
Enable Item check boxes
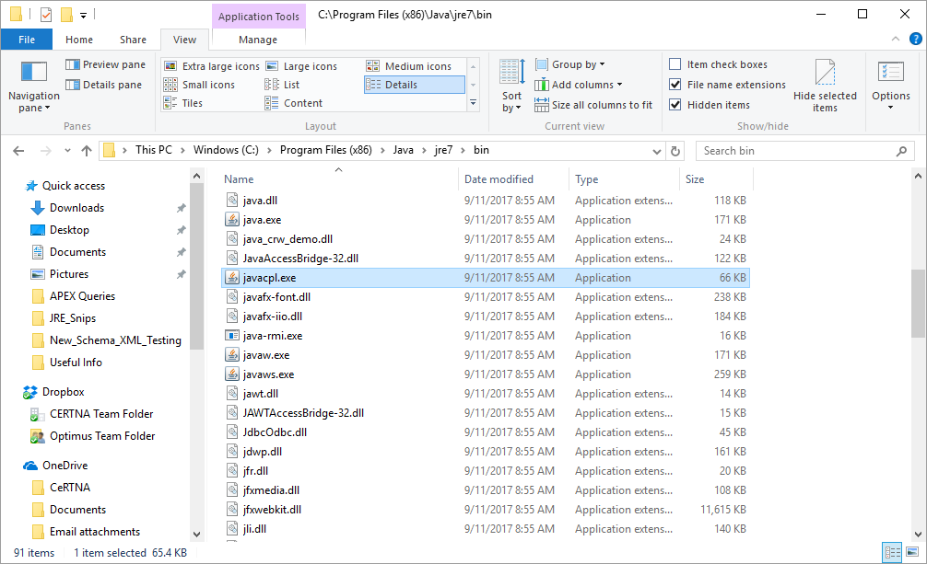(x=675, y=64)
